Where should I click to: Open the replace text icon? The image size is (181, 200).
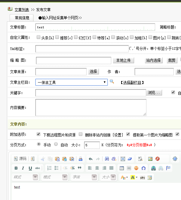[x=114, y=159]
